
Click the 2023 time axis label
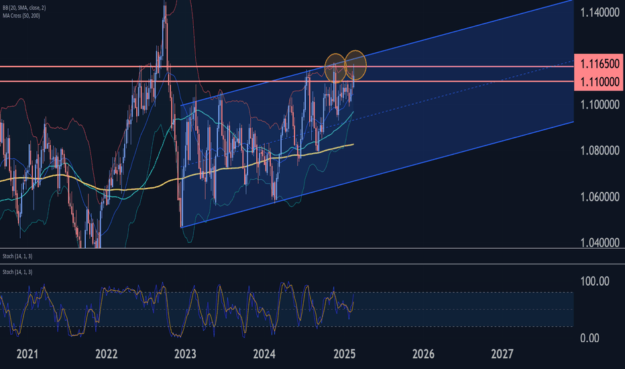185,354
